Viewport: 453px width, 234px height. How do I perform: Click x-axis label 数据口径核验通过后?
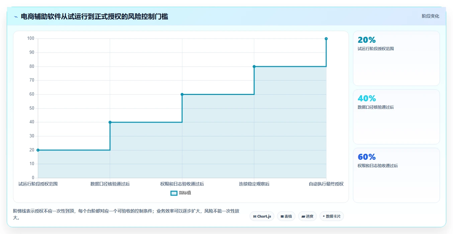[x=110, y=184]
